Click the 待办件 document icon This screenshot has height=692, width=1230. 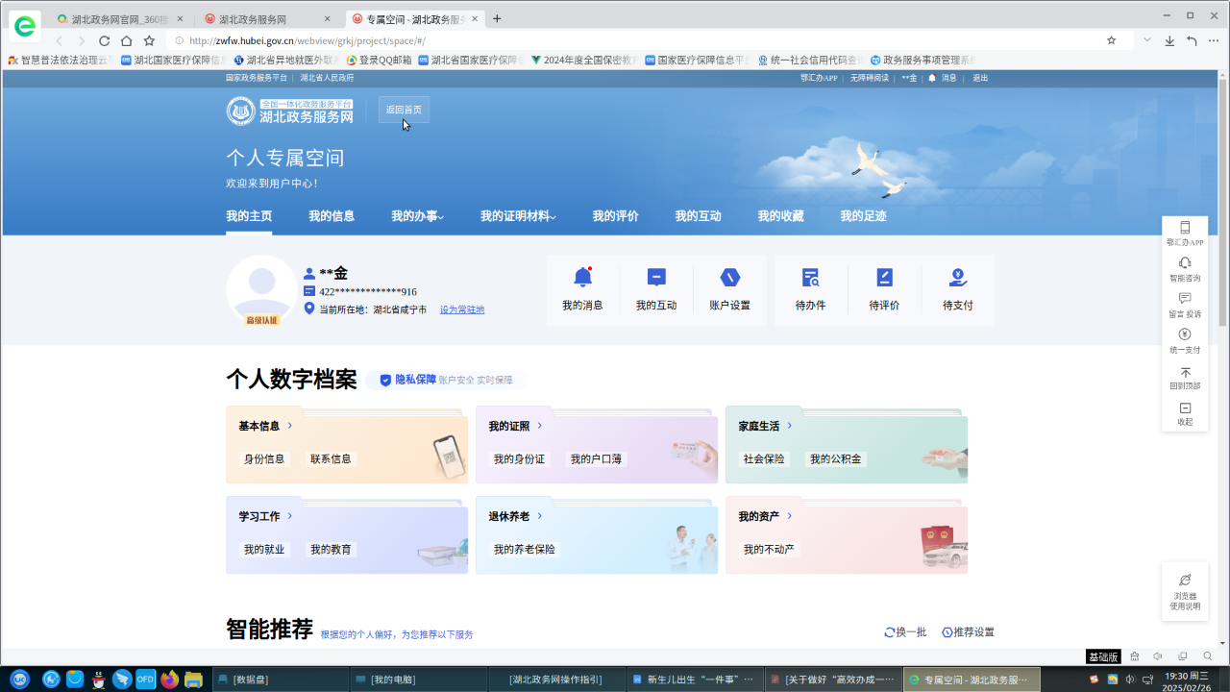click(x=810, y=278)
